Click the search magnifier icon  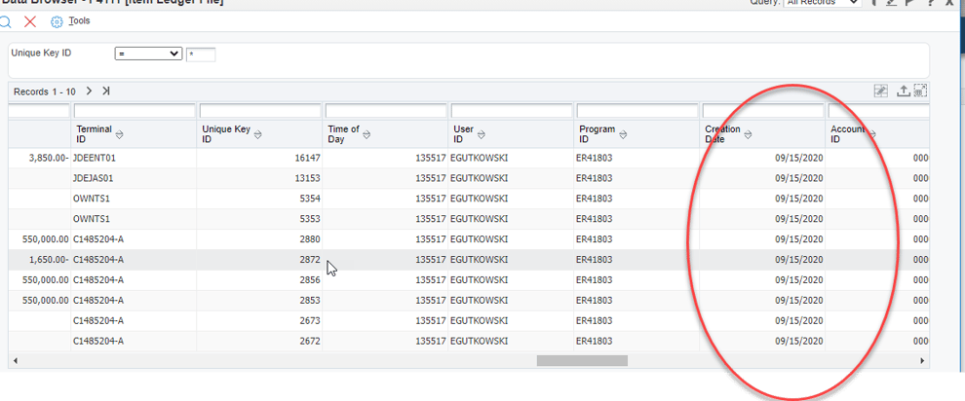[5, 21]
